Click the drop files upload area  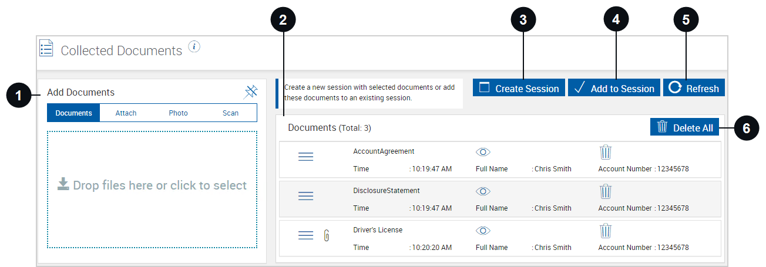coord(152,190)
